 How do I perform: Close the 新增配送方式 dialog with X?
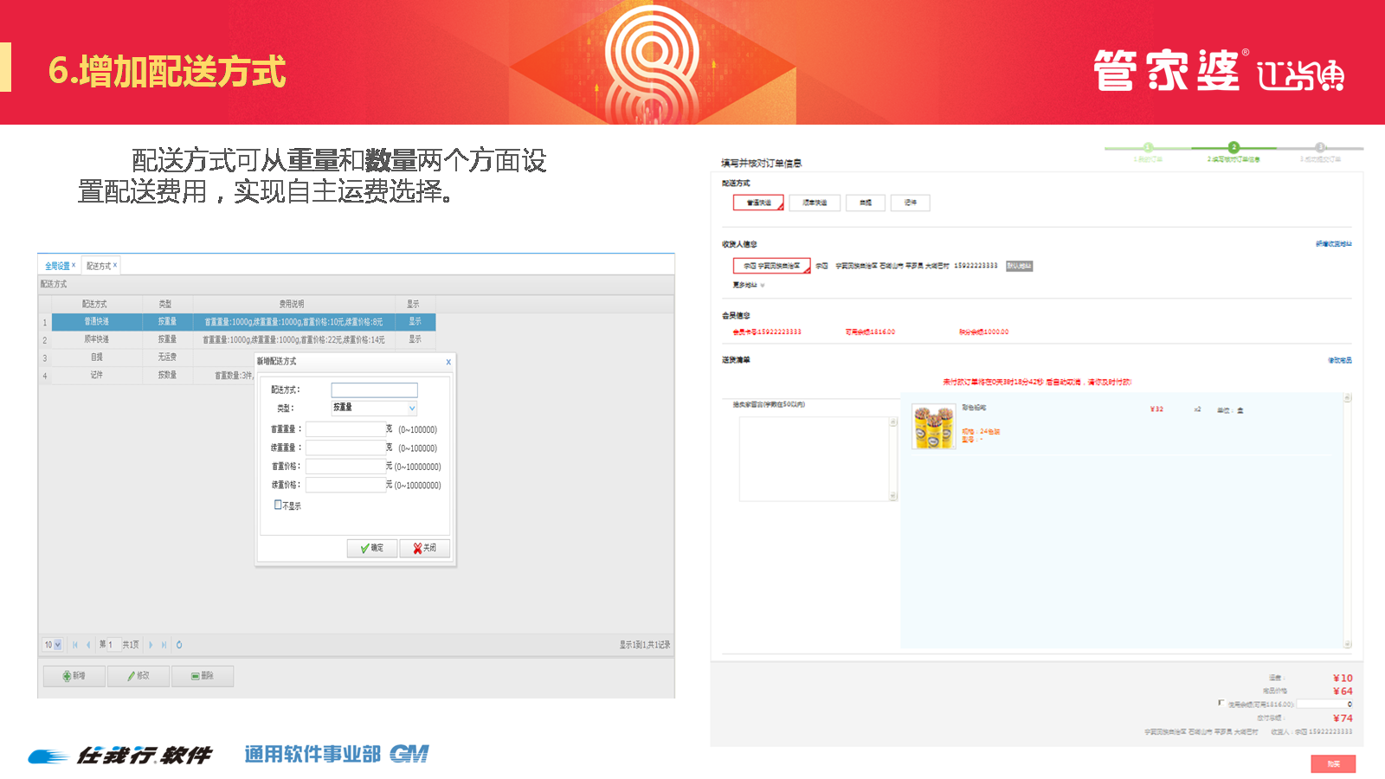point(448,362)
